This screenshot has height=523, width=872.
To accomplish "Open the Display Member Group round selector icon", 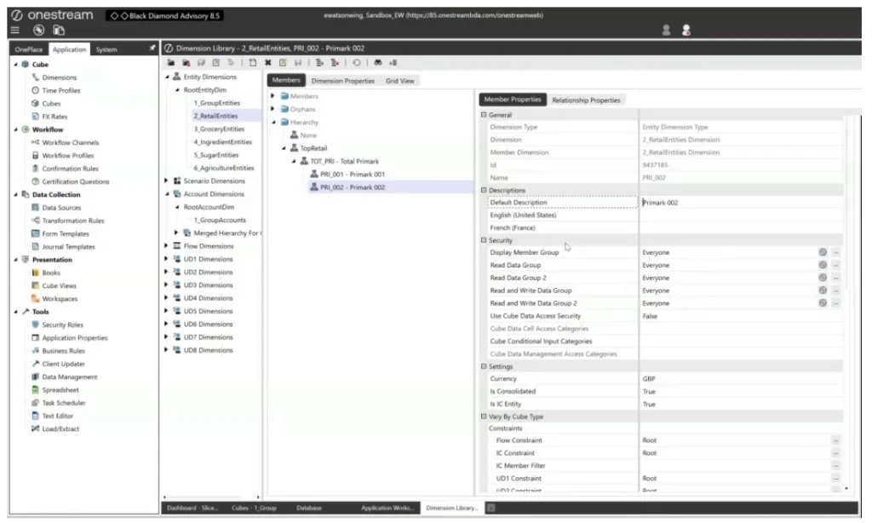I will click(823, 252).
